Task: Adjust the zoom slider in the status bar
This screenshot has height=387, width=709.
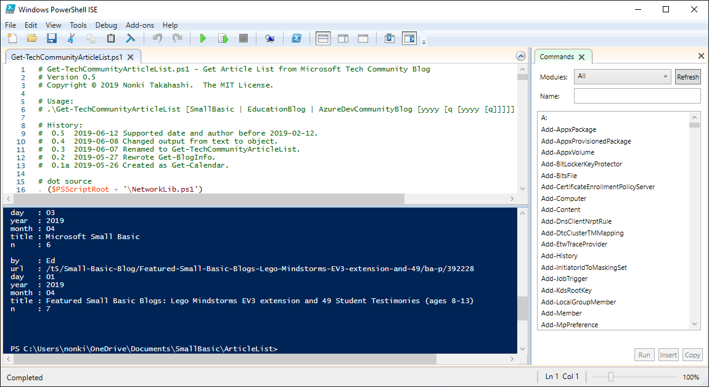Action: pos(612,377)
